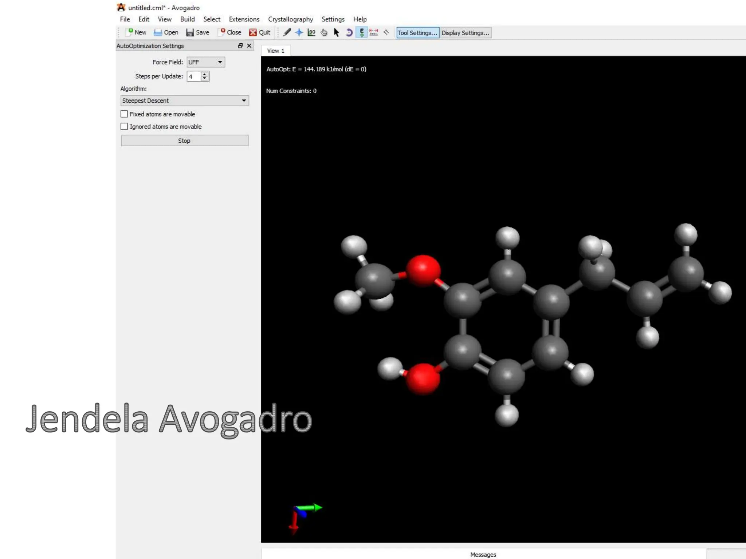Click the Stop optimization button
The image size is (746, 559).
(185, 141)
